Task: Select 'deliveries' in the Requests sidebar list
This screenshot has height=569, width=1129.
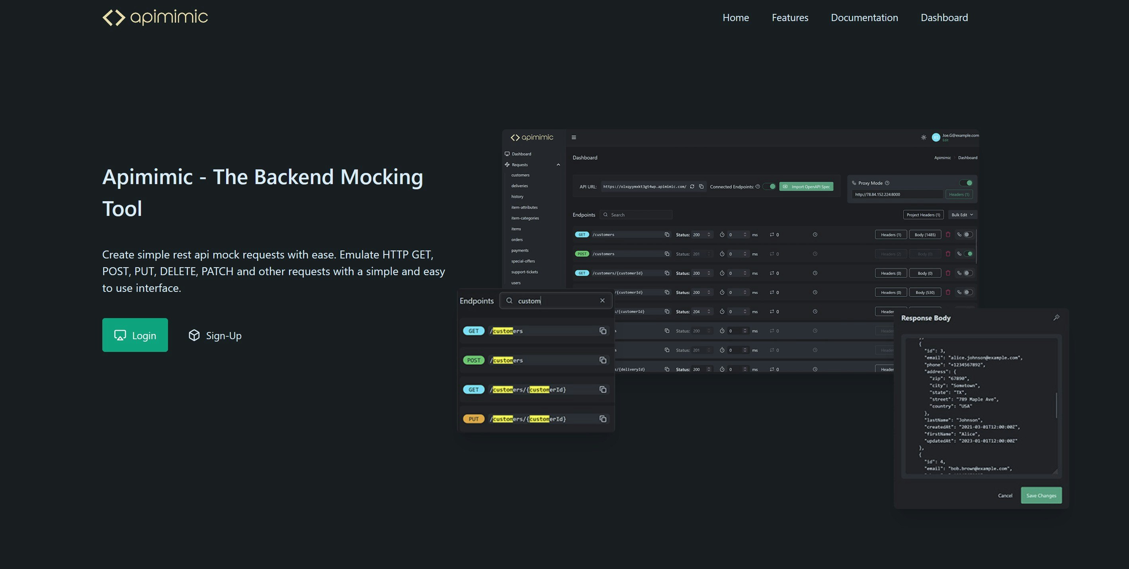Action: click(520, 186)
